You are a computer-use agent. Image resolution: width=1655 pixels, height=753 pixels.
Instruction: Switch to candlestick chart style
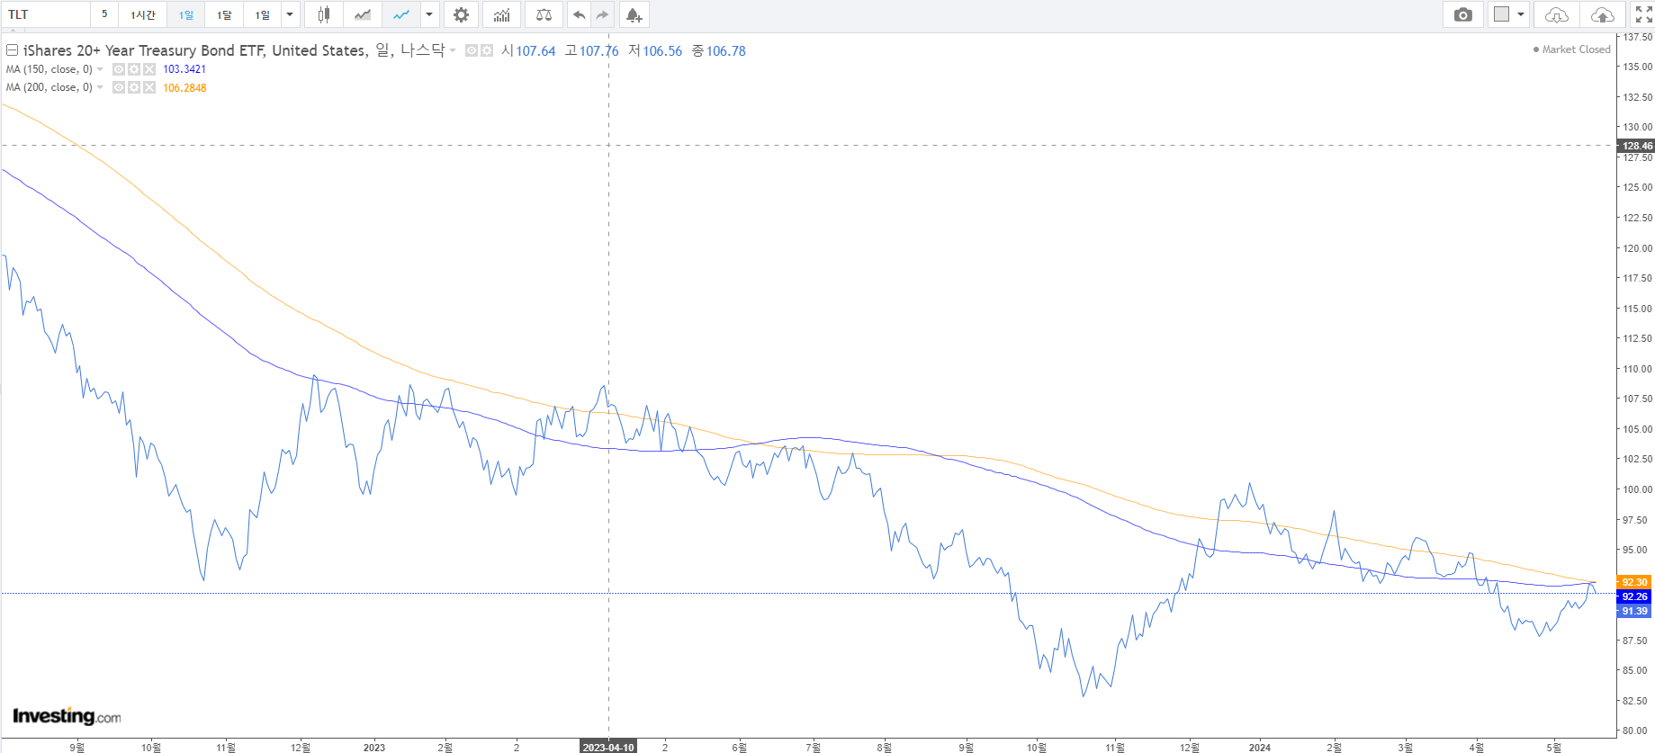(324, 14)
